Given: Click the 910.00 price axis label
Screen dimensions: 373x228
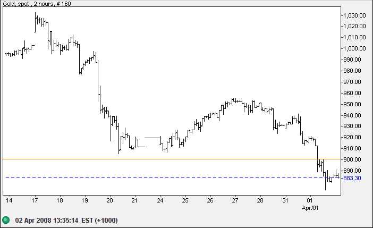Looking at the screenshot, I should tap(352, 148).
